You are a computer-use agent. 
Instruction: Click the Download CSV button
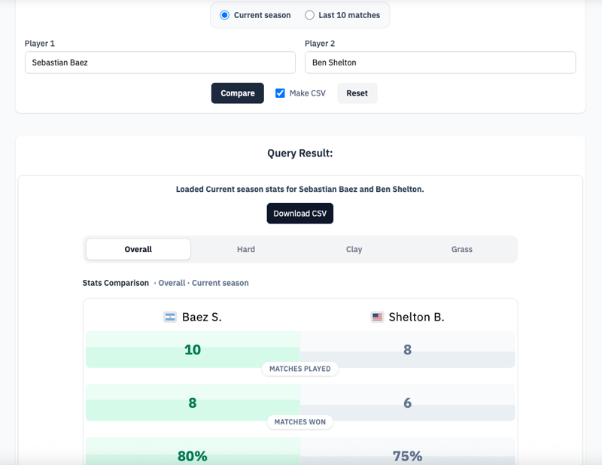click(x=299, y=214)
